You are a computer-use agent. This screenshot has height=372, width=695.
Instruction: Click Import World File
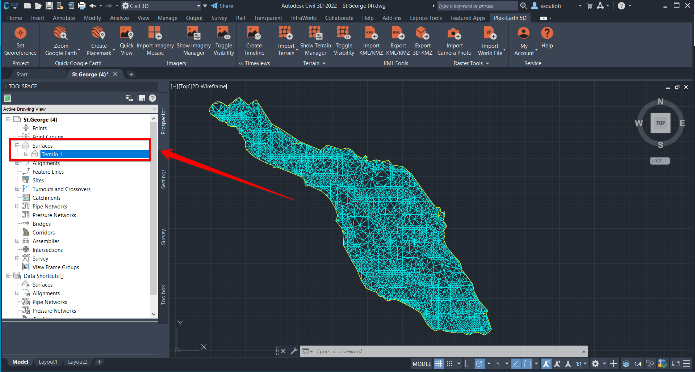tap(490, 41)
